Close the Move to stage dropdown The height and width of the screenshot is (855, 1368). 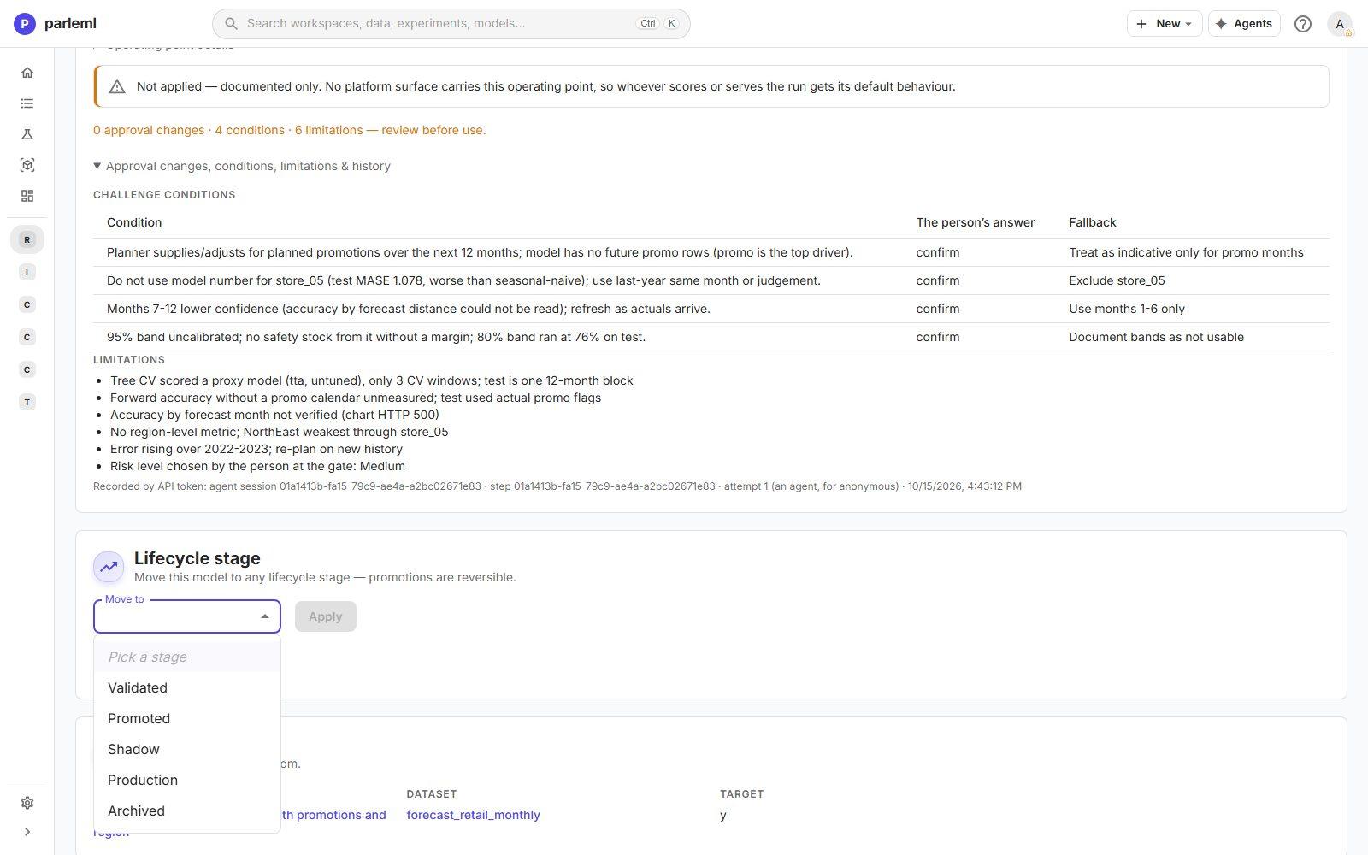point(264,616)
